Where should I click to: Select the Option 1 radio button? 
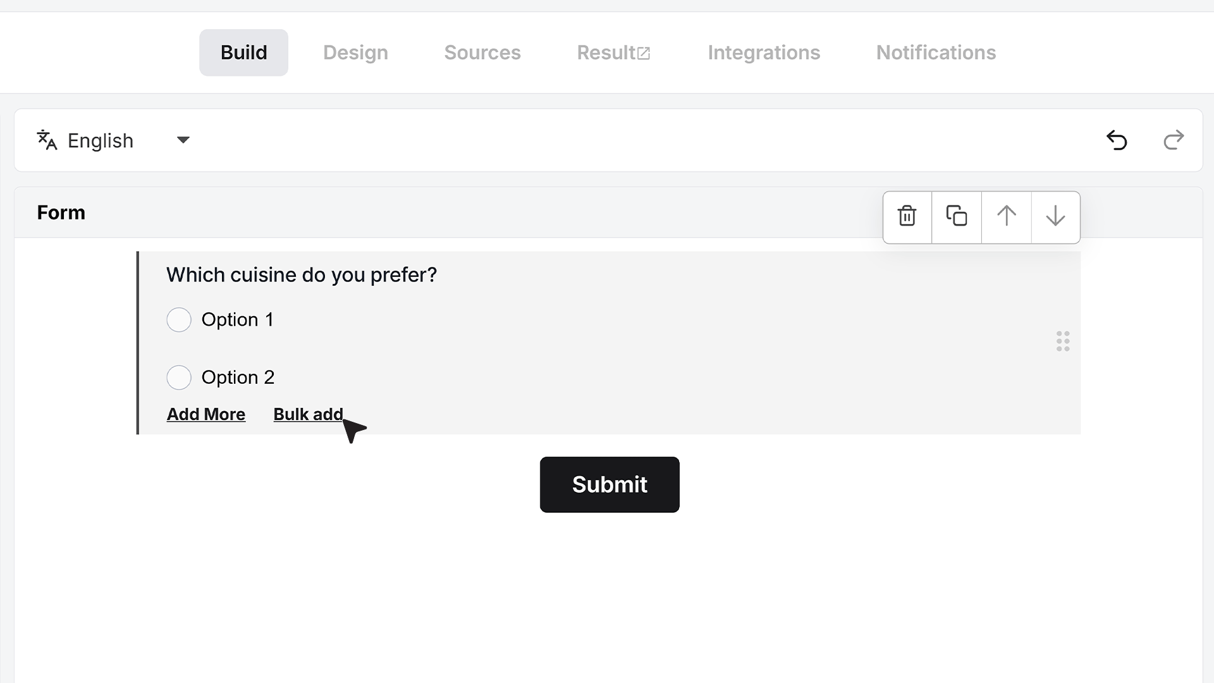pyautogui.click(x=179, y=320)
